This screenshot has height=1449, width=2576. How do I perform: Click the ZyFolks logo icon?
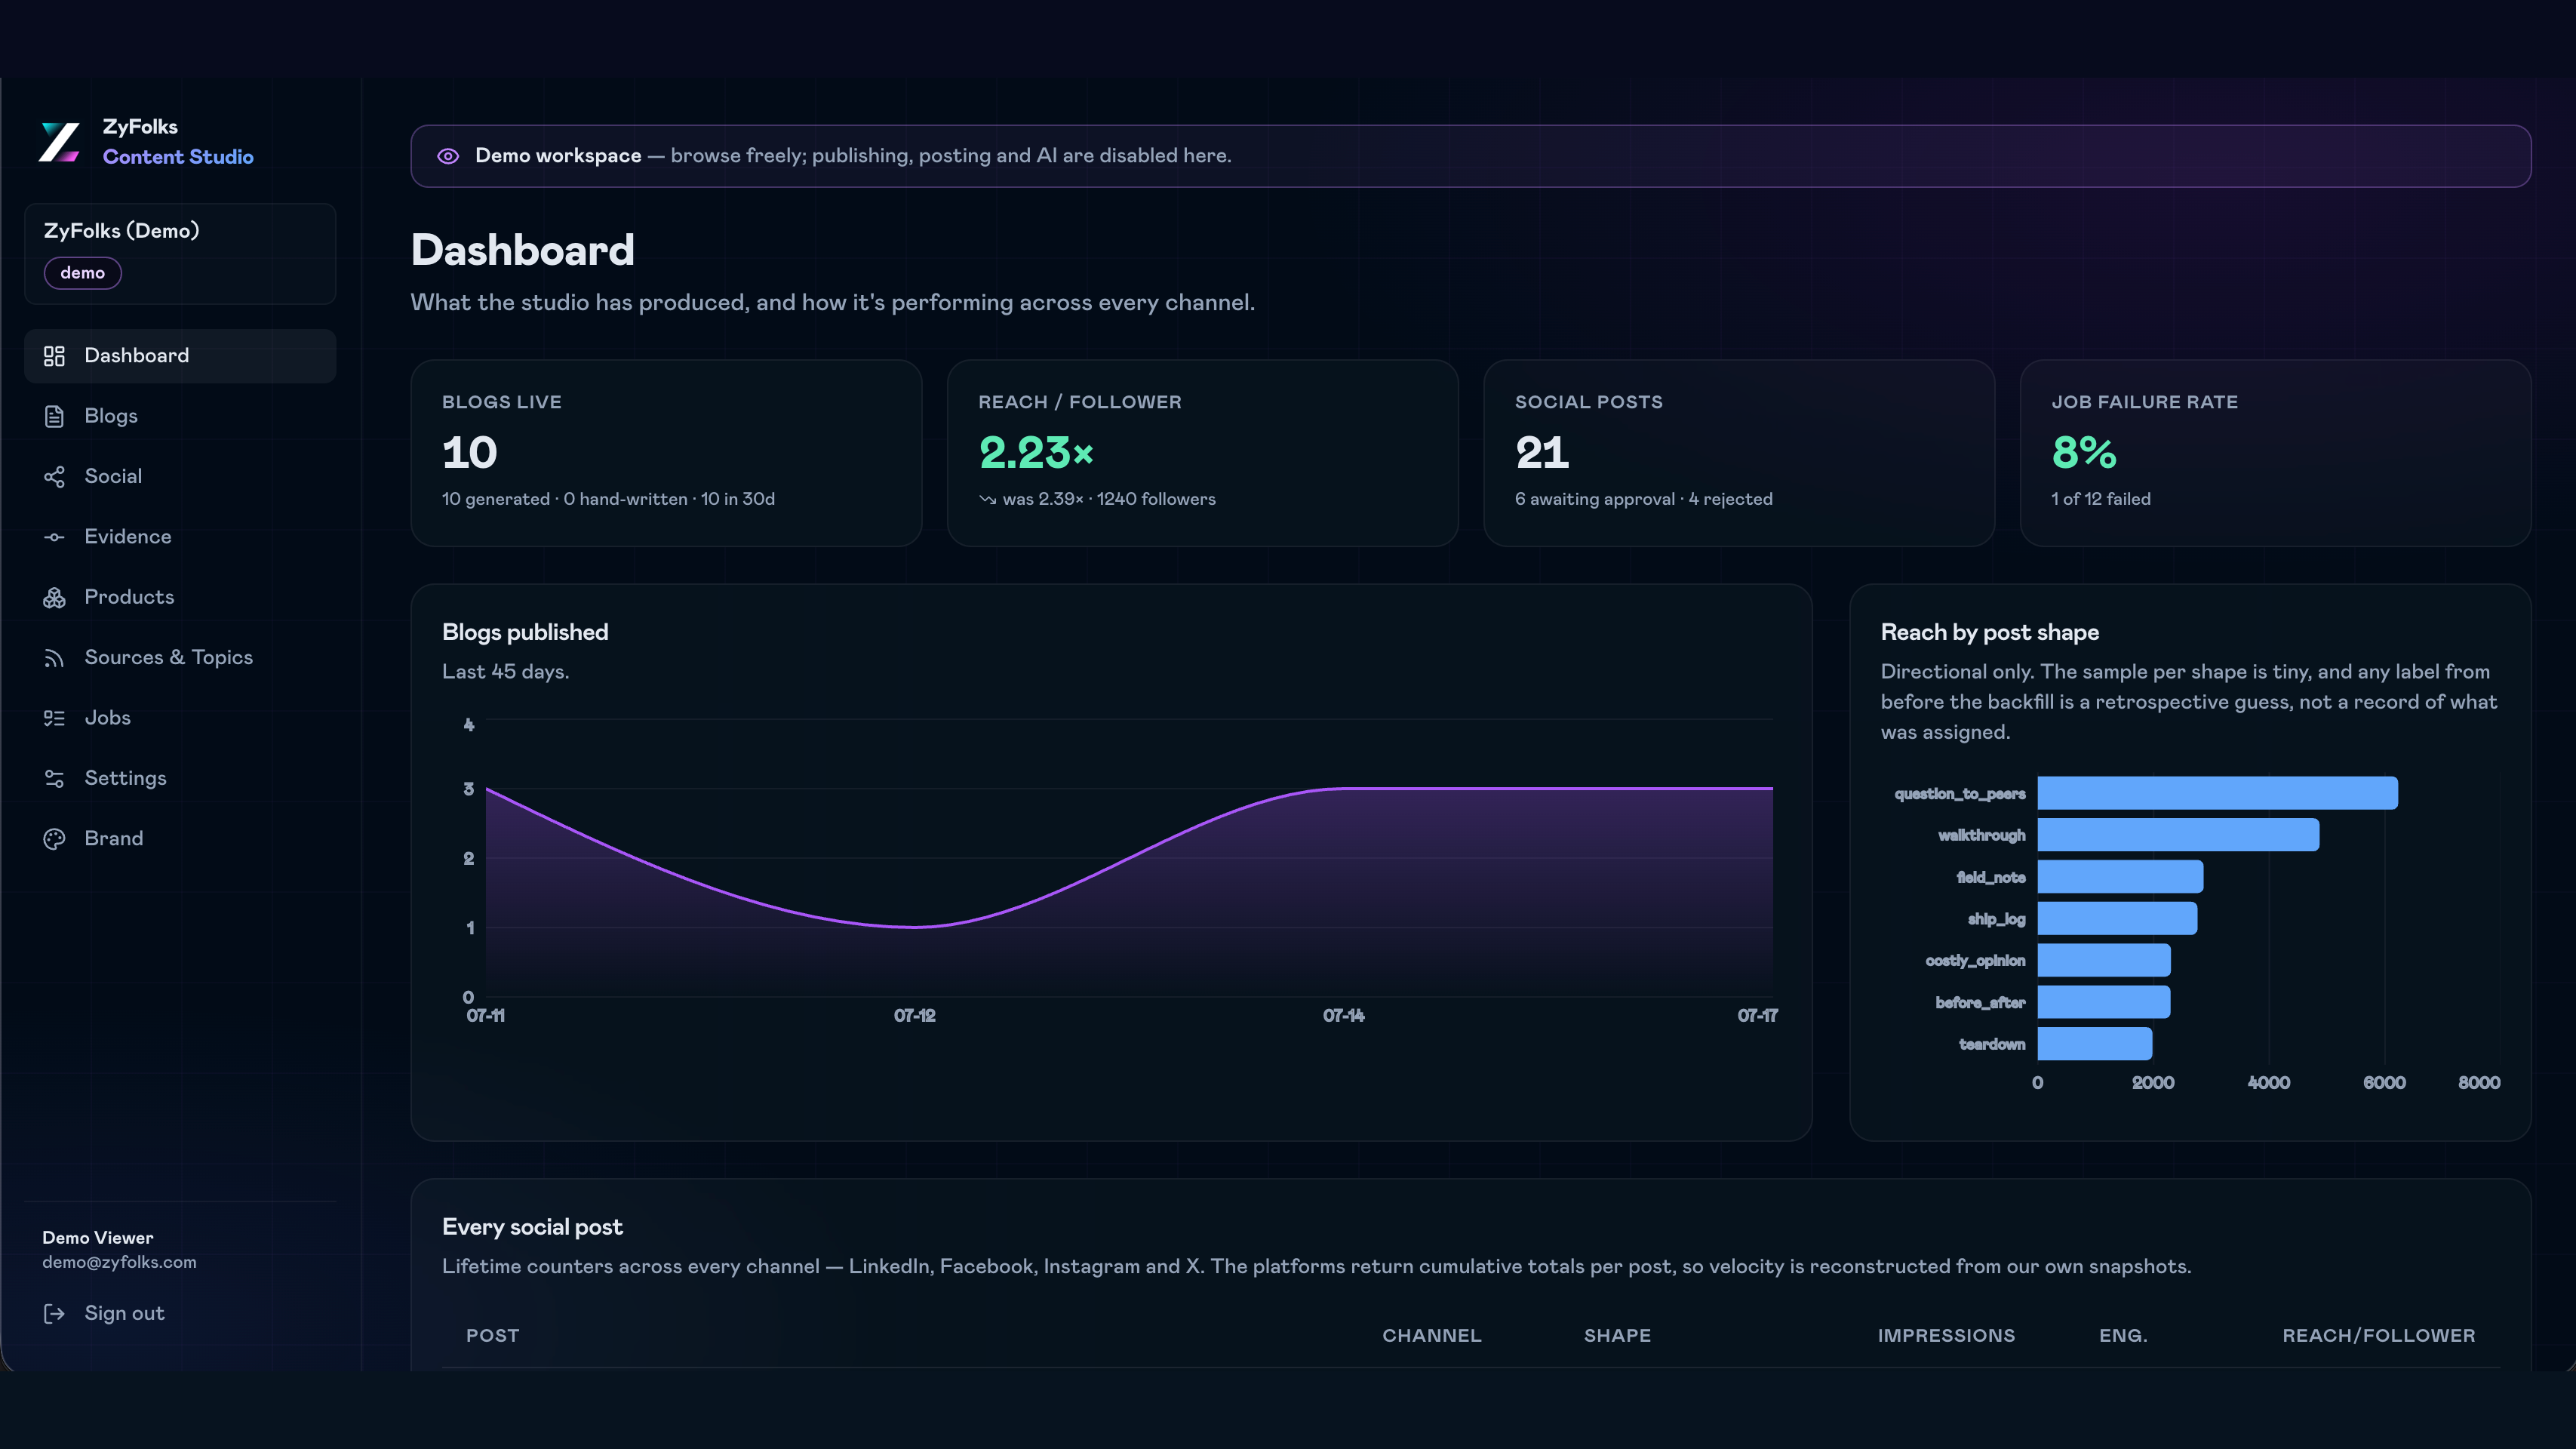[59, 142]
